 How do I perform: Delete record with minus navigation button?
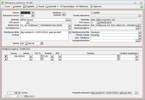(29, 96)
